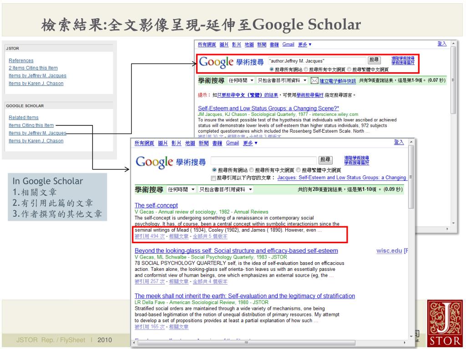Click 建立電子郵件快訊 link

pyautogui.click(x=338, y=81)
